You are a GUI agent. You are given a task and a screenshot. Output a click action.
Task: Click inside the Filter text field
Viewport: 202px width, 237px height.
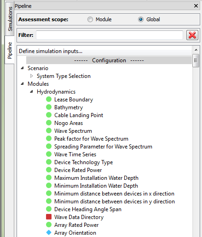pos(110,35)
